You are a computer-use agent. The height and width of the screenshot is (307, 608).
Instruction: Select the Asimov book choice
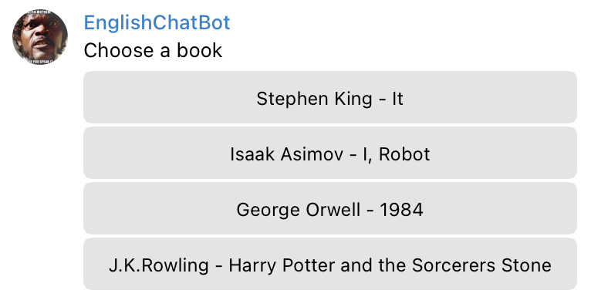(x=330, y=153)
